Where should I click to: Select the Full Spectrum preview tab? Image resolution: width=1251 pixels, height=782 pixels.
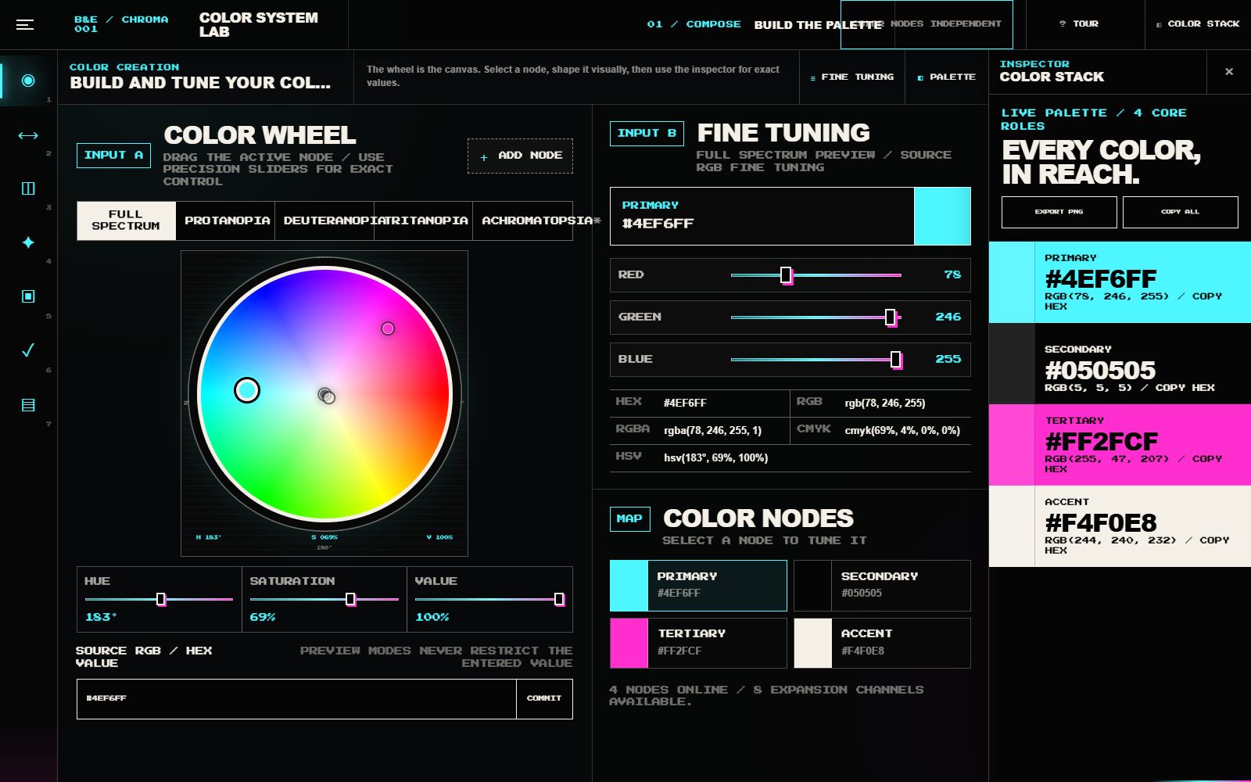(x=126, y=221)
